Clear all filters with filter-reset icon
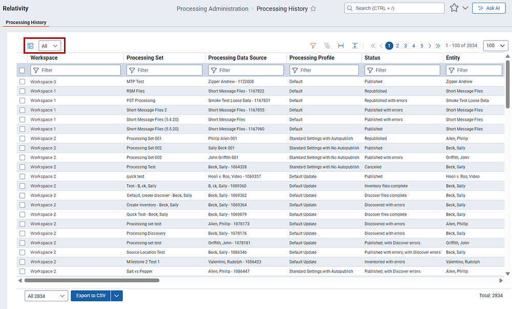This screenshot has width=512, height=309. [x=327, y=46]
